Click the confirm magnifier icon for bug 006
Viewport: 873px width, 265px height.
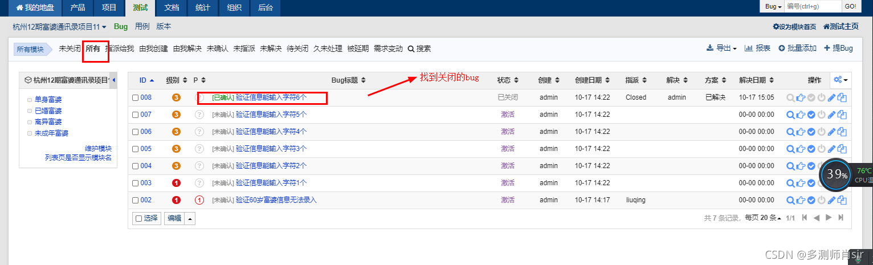click(x=790, y=132)
